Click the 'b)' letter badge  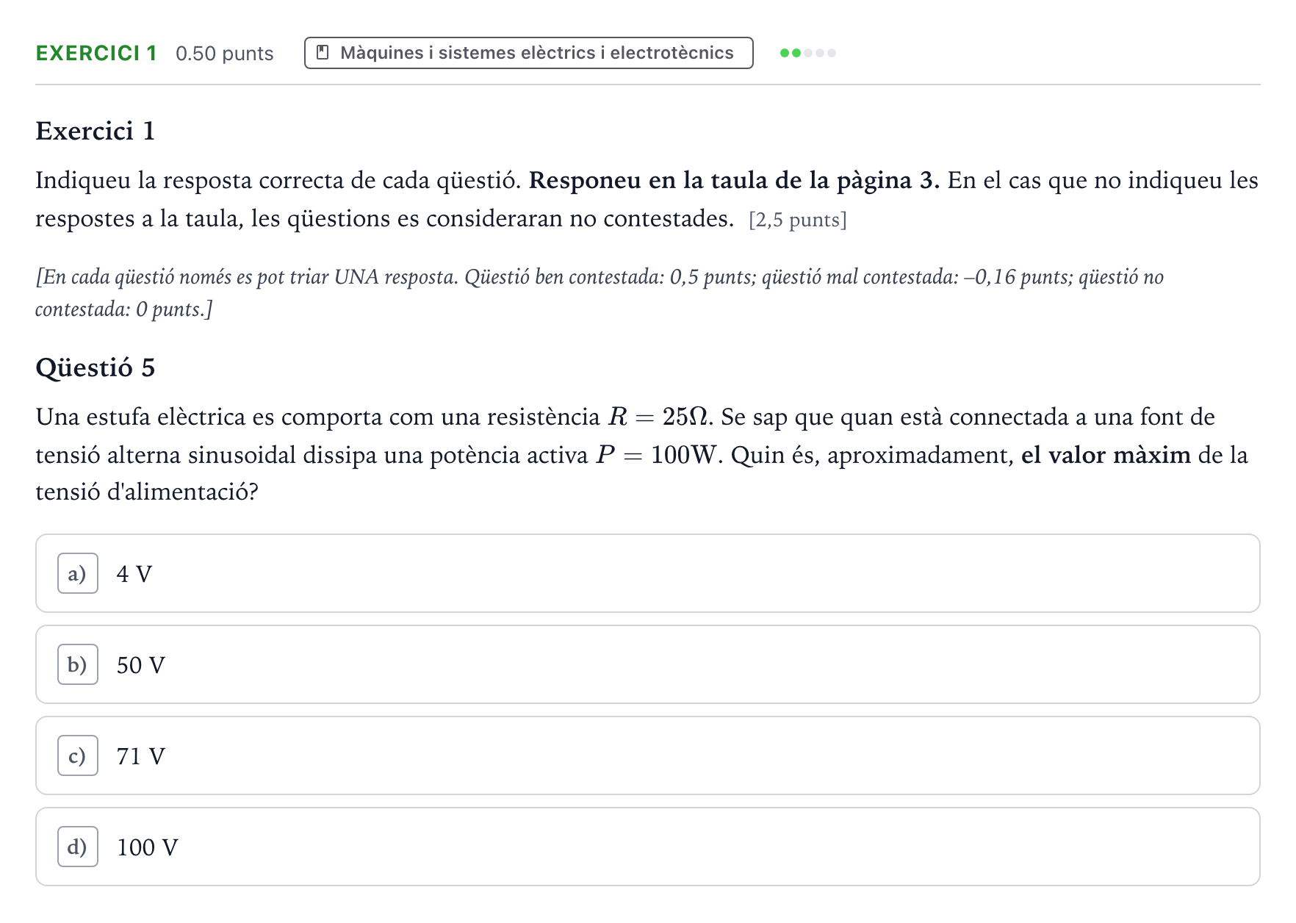tap(78, 664)
